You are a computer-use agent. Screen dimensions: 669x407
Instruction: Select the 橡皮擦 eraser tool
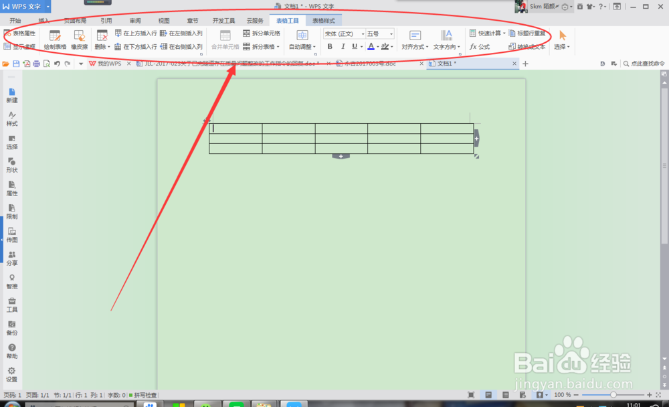[x=80, y=40]
